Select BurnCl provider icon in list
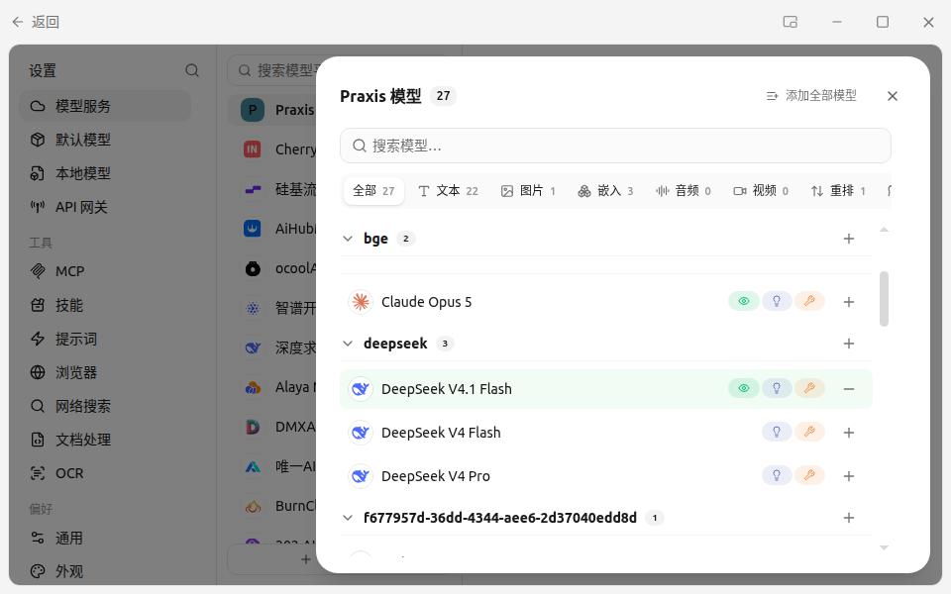This screenshot has height=594, width=951. click(253, 506)
